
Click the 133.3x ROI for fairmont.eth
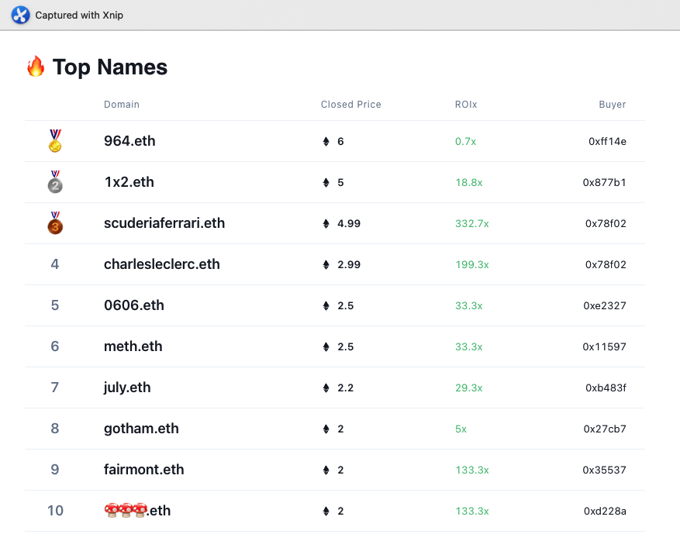(472, 470)
